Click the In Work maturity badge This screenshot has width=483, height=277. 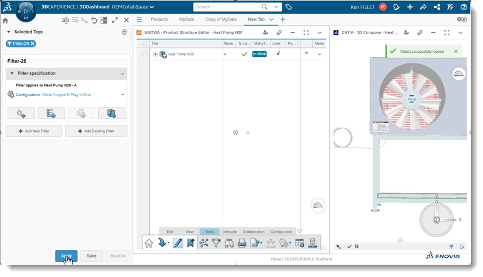(259, 54)
